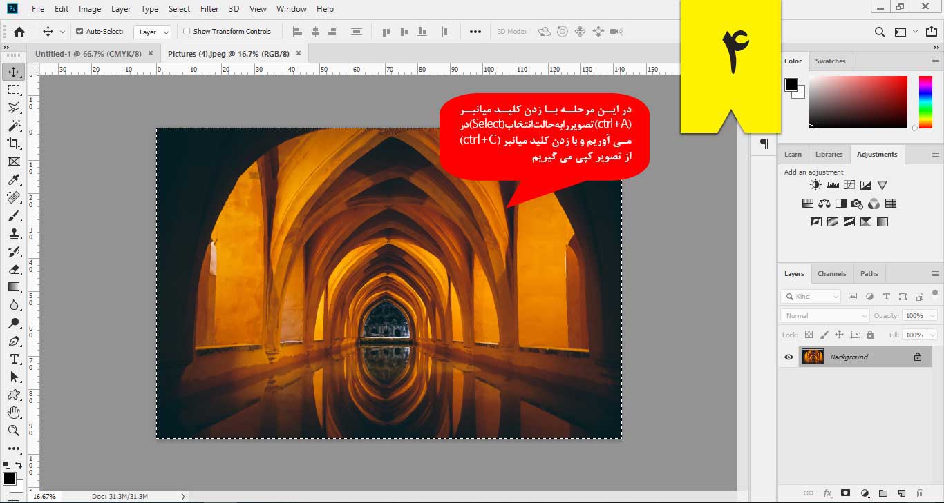Image resolution: width=944 pixels, height=503 pixels.
Task: Create a new layer icon
Action: pyautogui.click(x=901, y=493)
